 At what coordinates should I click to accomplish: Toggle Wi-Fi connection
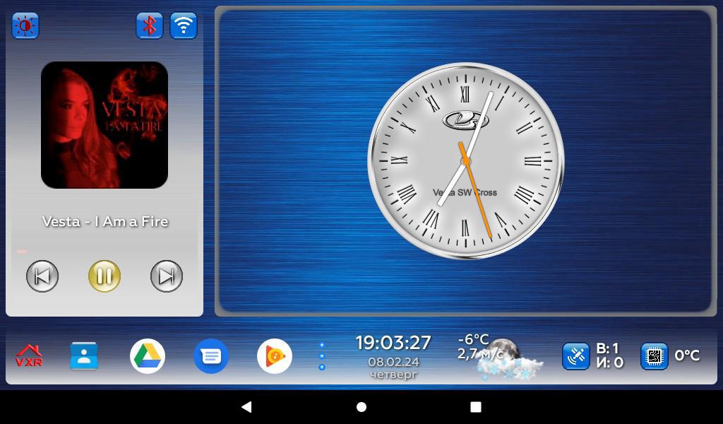tap(184, 25)
